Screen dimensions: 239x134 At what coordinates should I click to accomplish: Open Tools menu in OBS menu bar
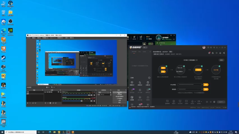[x=66, y=38]
